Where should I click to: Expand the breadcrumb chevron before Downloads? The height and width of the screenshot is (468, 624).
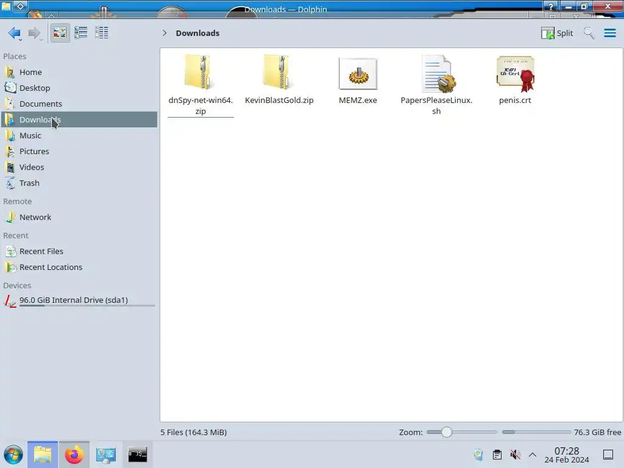(x=165, y=33)
